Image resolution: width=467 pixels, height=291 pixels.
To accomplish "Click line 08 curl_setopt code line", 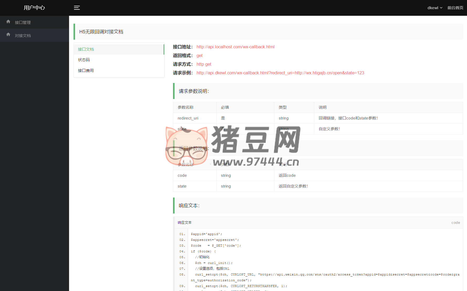I will (325, 275).
